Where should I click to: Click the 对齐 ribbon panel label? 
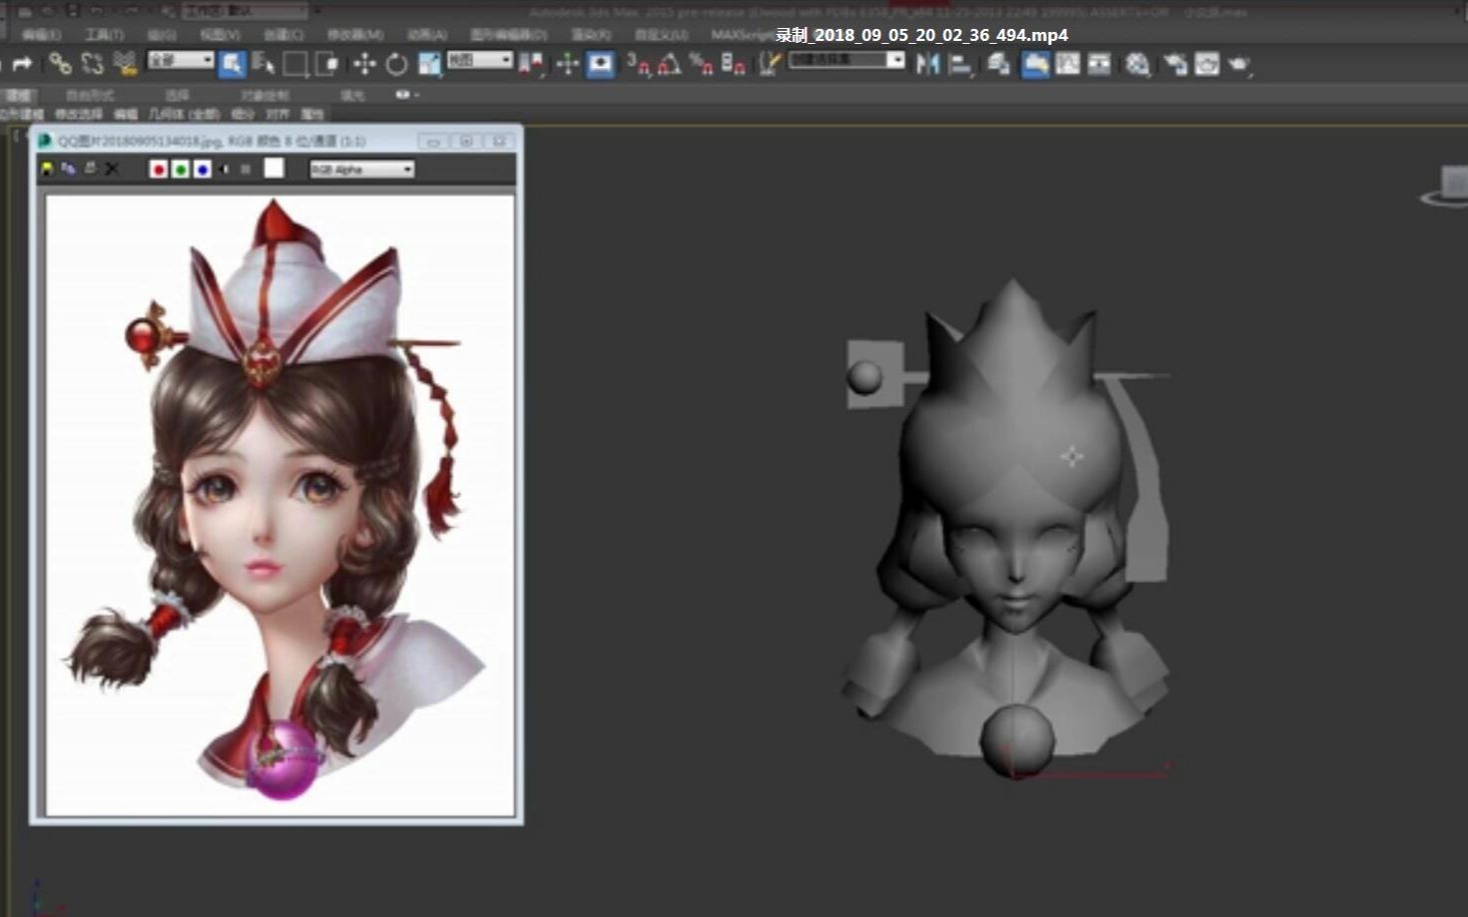(276, 114)
